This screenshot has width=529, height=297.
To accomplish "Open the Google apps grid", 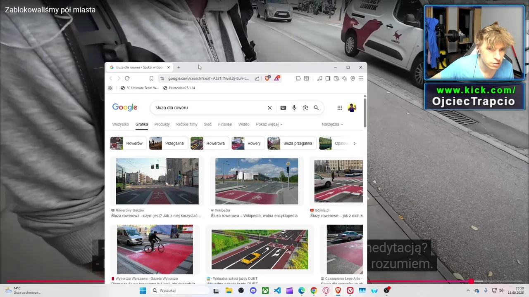I will point(340,108).
